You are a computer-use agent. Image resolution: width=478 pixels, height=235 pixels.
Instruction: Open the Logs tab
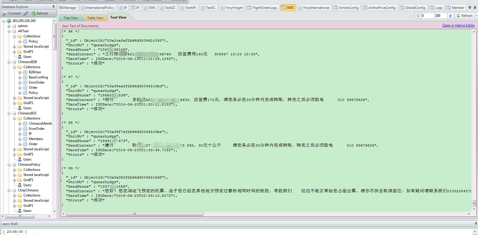click(436, 8)
